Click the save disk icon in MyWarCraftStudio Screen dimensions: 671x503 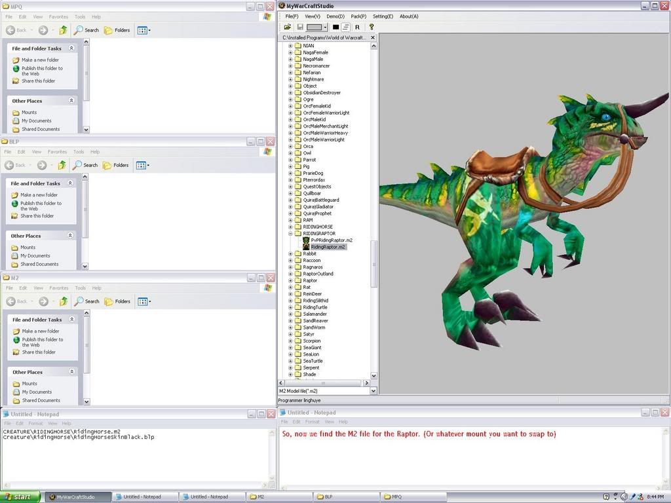tap(300, 27)
